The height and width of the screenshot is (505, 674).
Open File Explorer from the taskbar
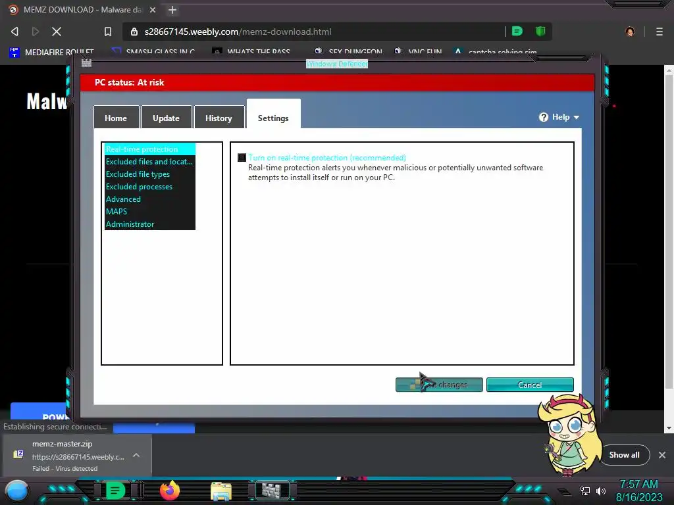point(221,491)
